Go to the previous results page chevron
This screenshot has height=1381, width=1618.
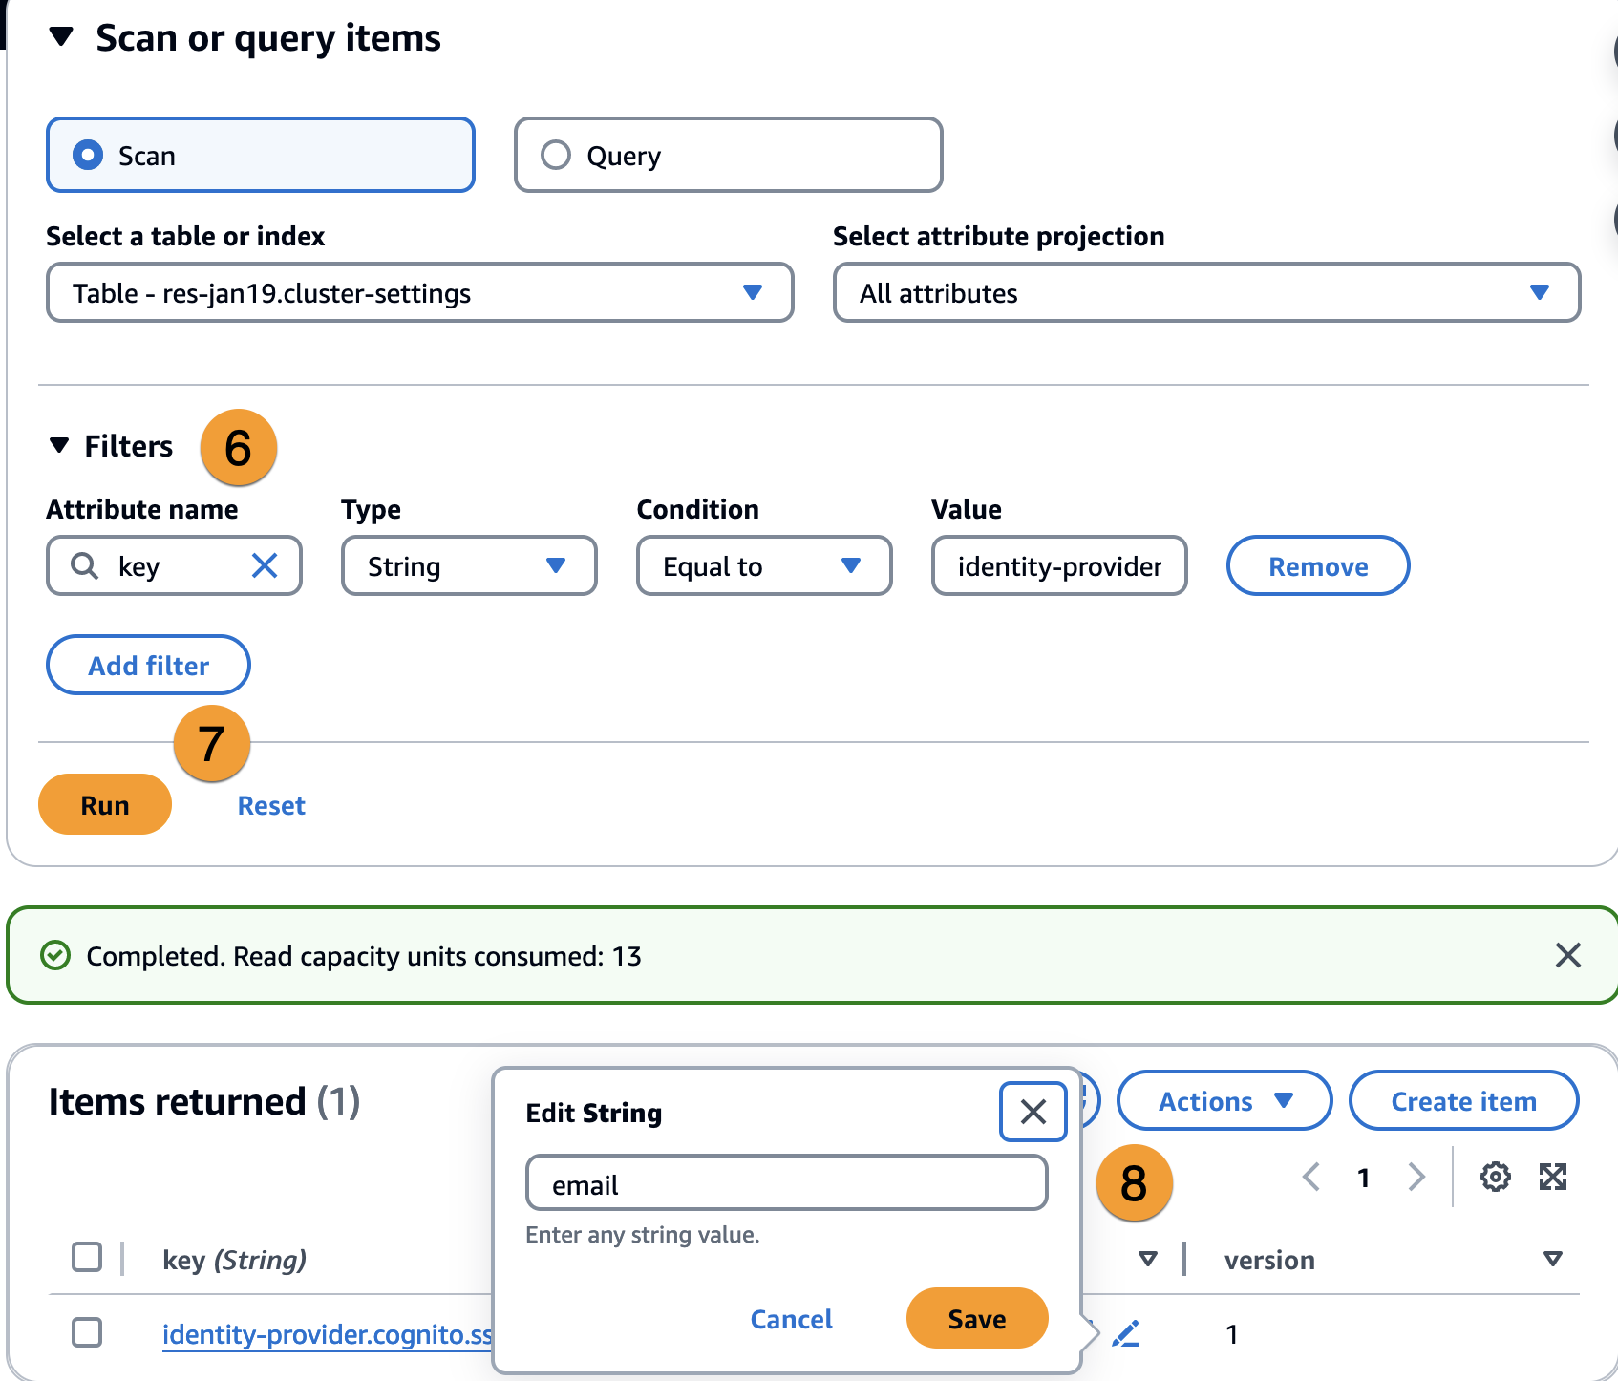coord(1309,1177)
